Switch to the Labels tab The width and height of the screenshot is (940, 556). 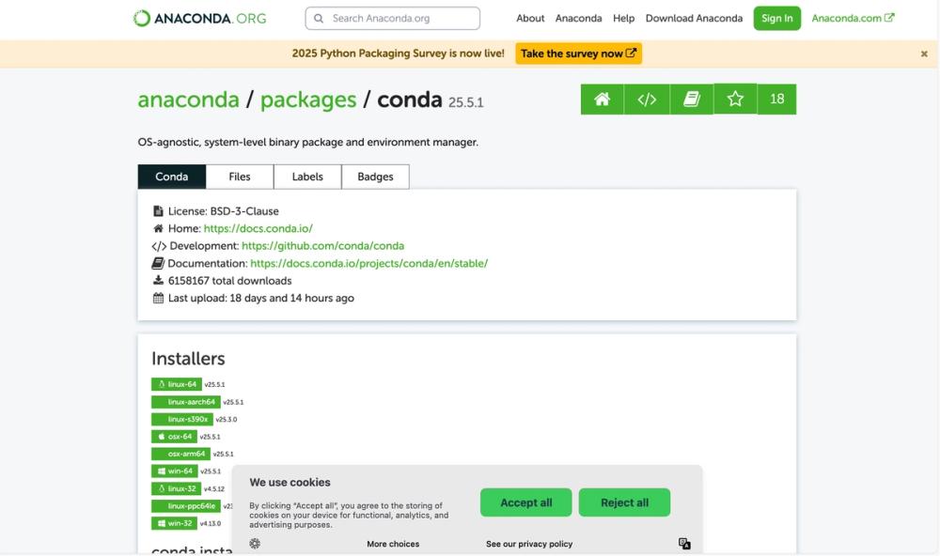307,177
